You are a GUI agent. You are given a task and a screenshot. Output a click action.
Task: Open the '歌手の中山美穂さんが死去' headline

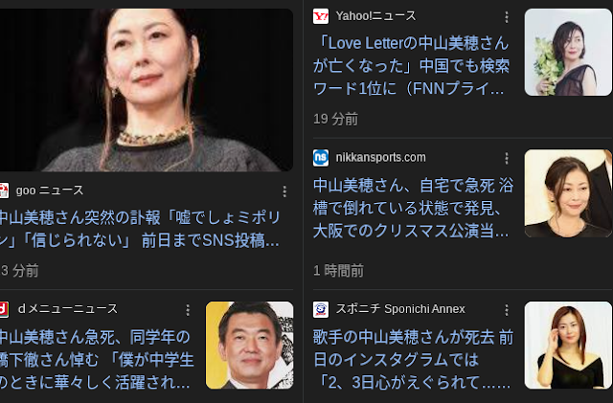click(x=413, y=360)
